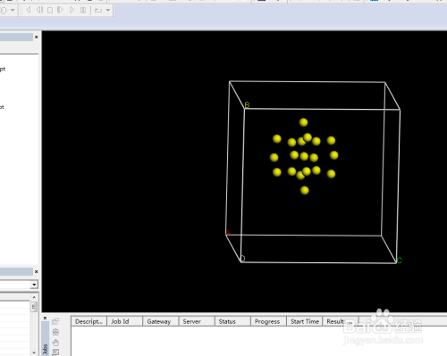Select the bottommost yellow atom in the viewer
The height and width of the screenshot is (356, 447).
[305, 190]
